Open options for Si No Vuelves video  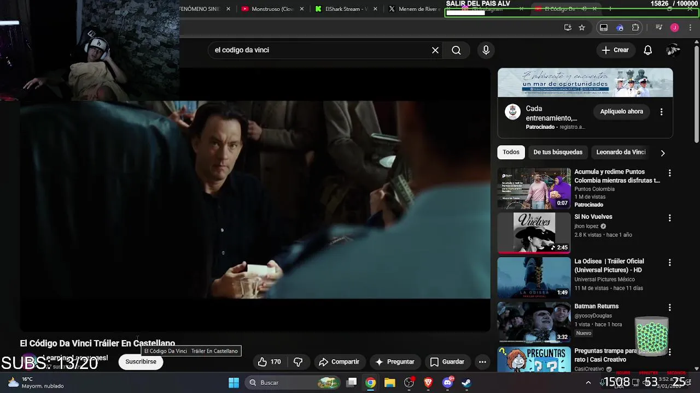pyautogui.click(x=669, y=218)
